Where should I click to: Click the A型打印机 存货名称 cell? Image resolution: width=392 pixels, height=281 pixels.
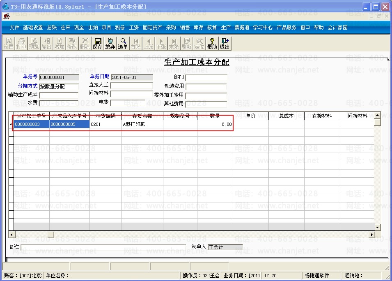(x=142, y=124)
